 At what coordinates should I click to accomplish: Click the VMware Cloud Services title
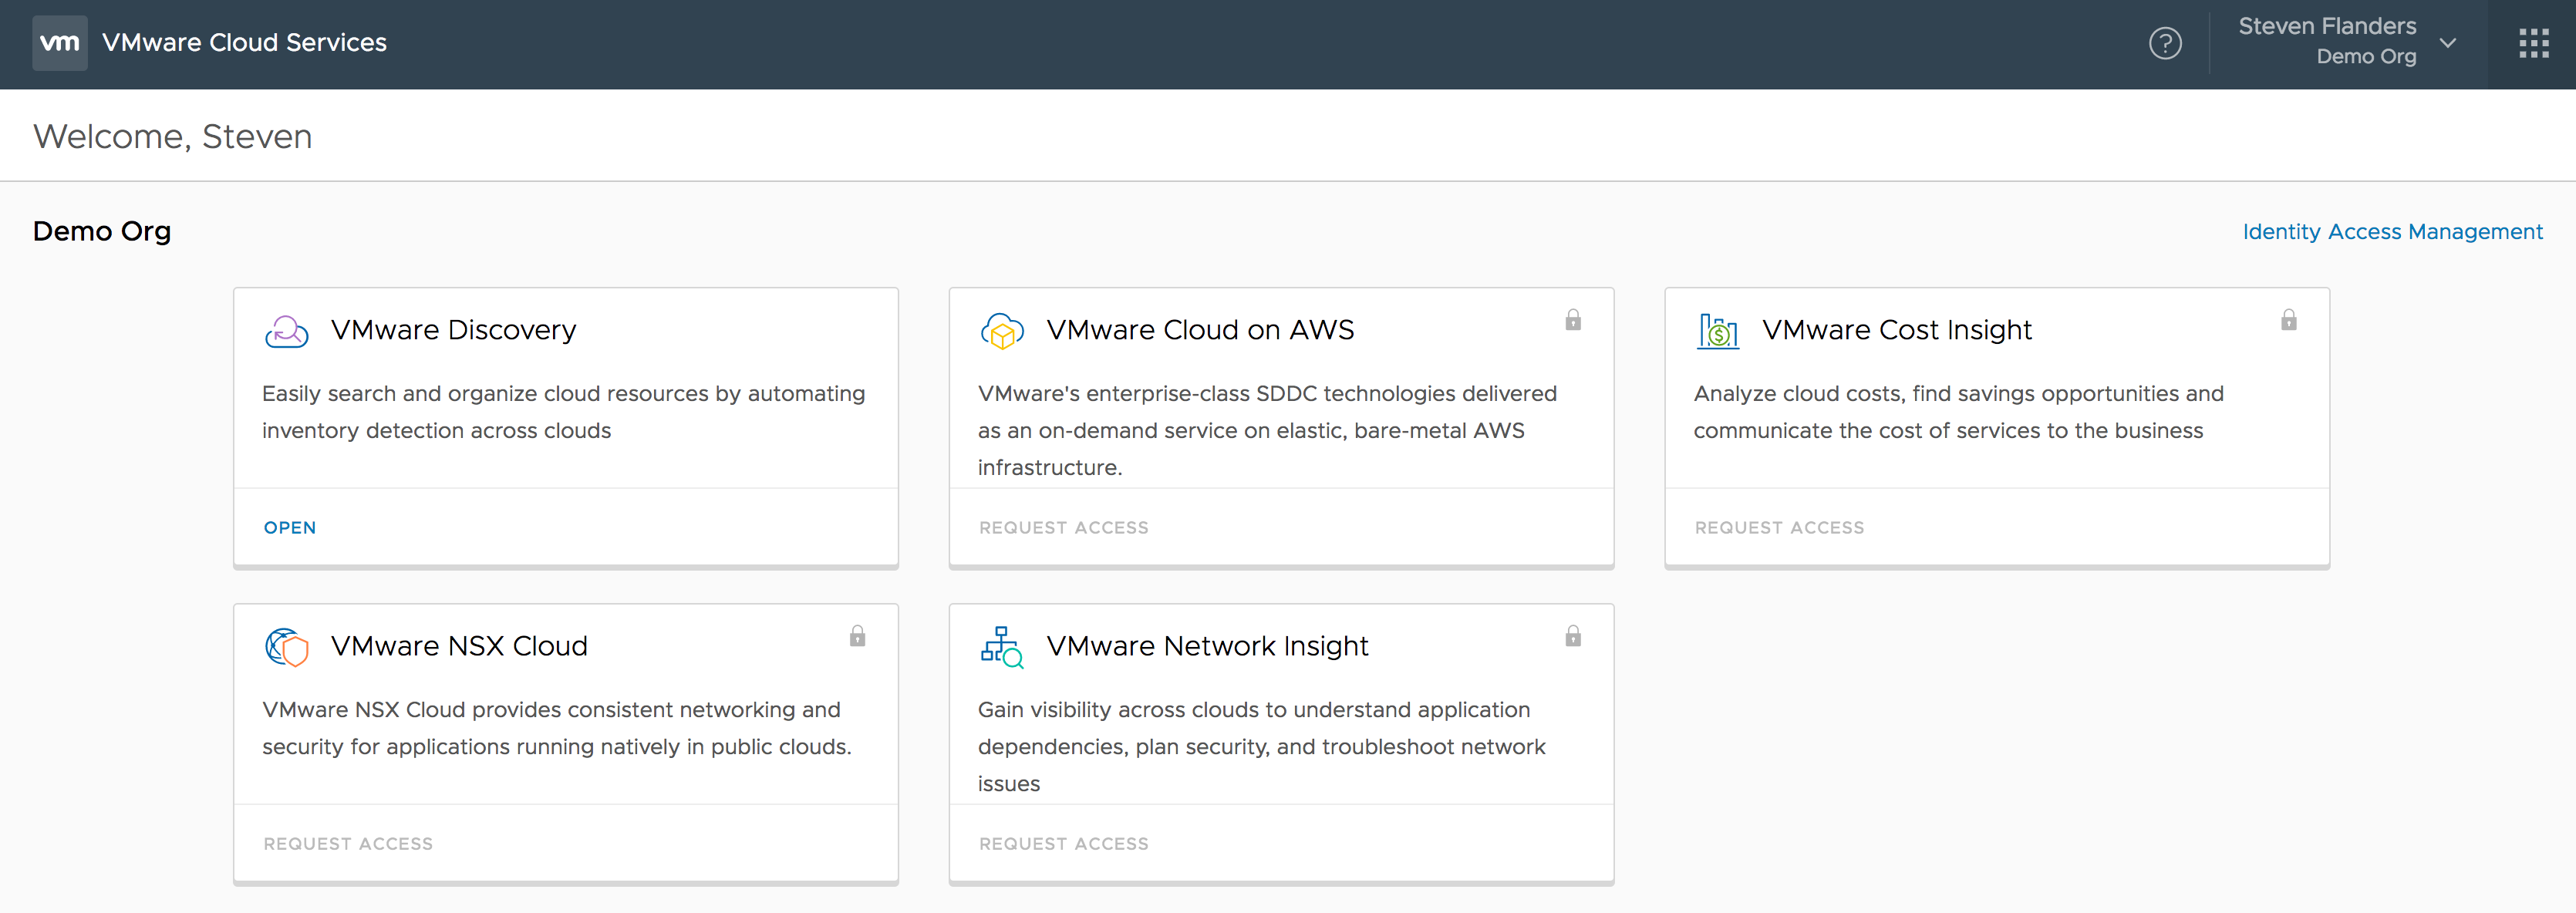(x=244, y=43)
